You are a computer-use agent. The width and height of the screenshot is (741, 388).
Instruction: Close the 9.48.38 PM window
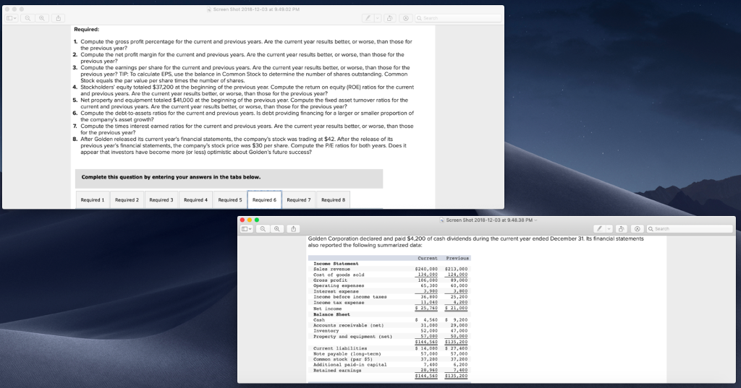point(242,220)
